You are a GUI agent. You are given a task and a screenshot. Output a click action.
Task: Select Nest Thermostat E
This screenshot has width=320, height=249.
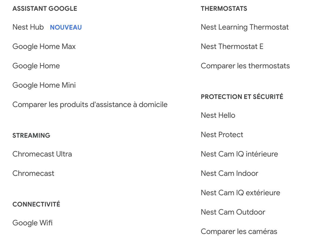[232, 47]
